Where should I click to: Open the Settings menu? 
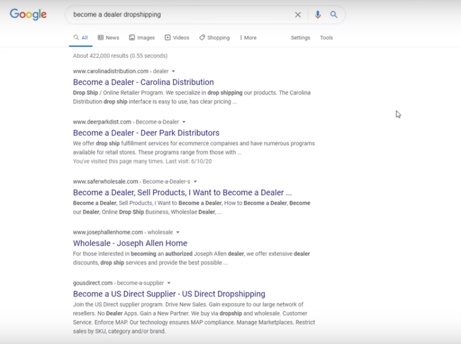point(300,38)
